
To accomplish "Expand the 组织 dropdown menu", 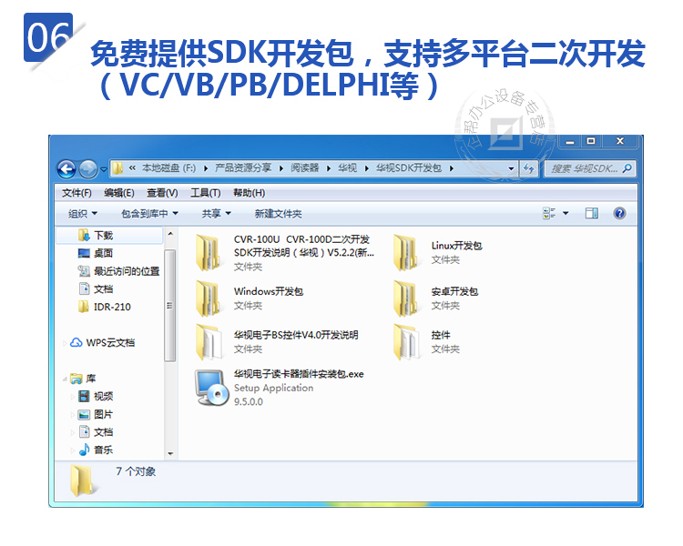I will (x=83, y=213).
